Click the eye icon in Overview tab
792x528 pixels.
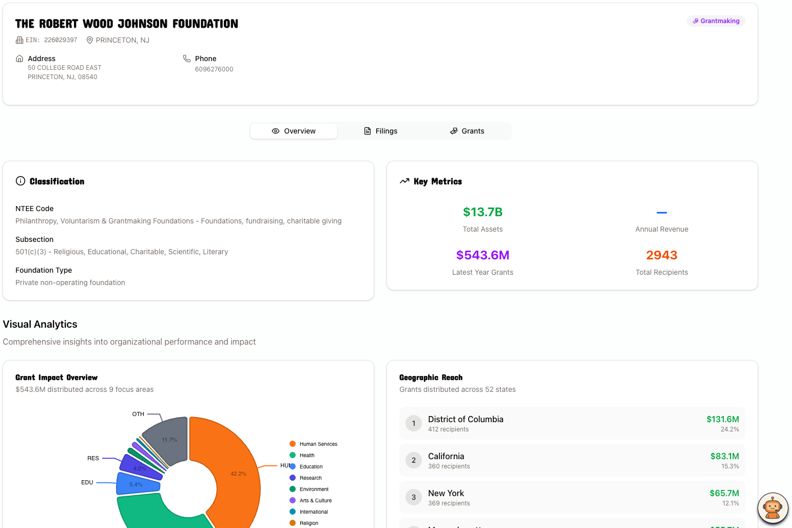click(276, 131)
